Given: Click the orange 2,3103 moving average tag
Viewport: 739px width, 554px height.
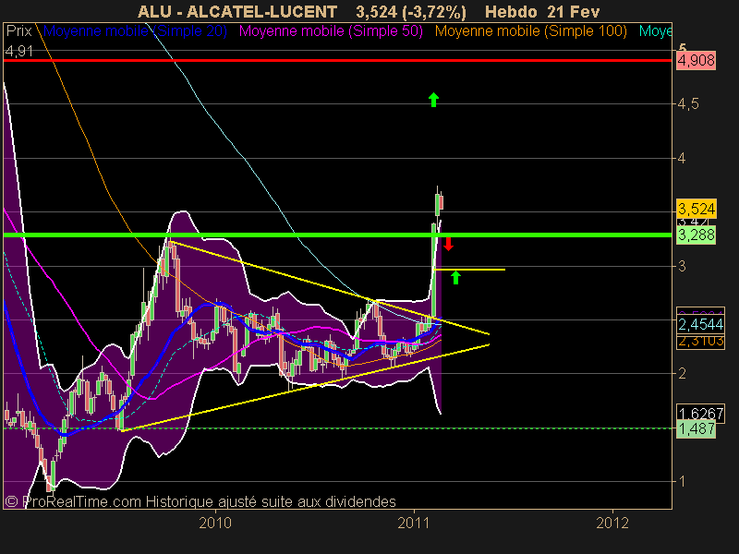Looking at the screenshot, I should pos(700,341).
